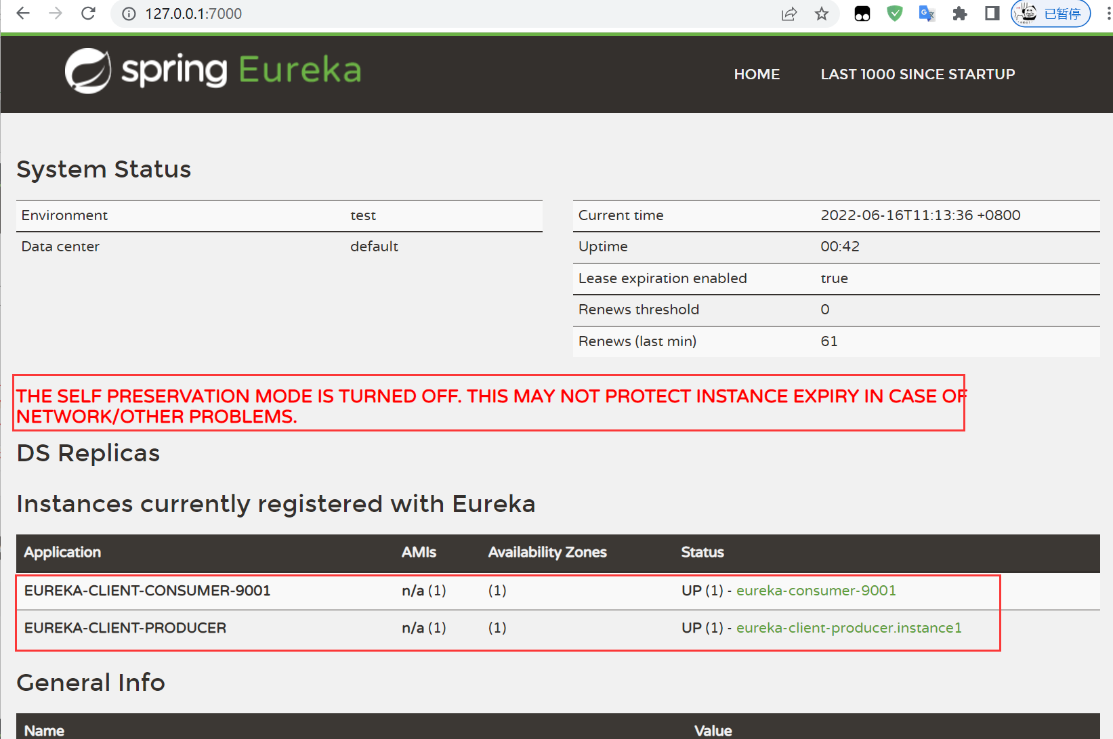Select the Current time value 2022-06-16T11:13:36 +0800
The width and height of the screenshot is (1113, 739).
coord(921,215)
